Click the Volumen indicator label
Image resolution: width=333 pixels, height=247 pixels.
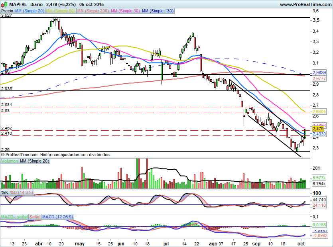point(10,161)
